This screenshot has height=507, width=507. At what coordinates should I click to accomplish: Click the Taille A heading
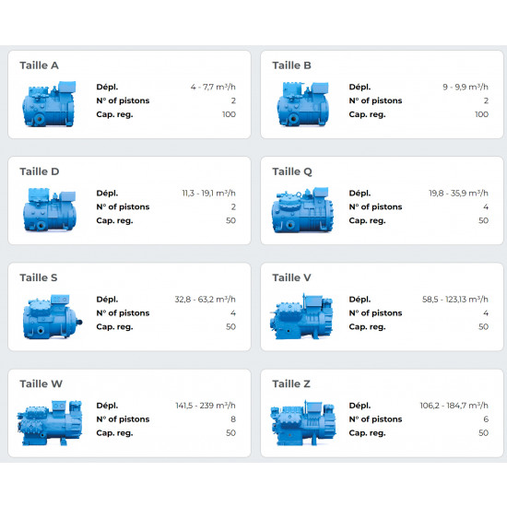point(39,65)
